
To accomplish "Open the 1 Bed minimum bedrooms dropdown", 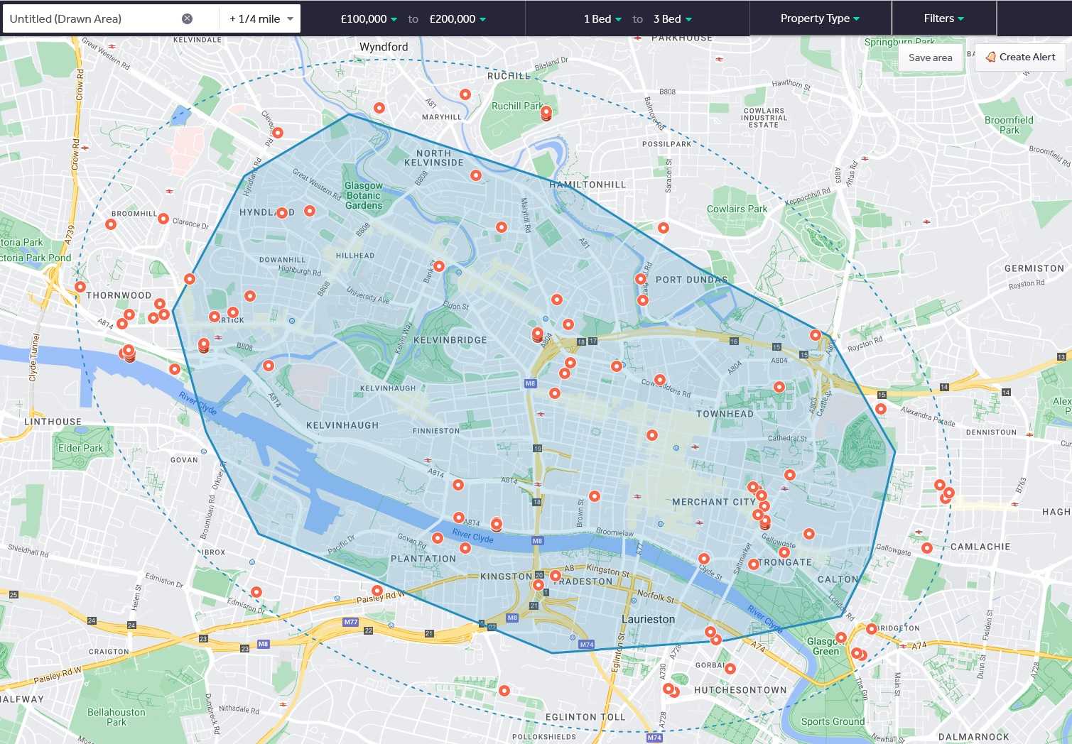I will 602,19.
